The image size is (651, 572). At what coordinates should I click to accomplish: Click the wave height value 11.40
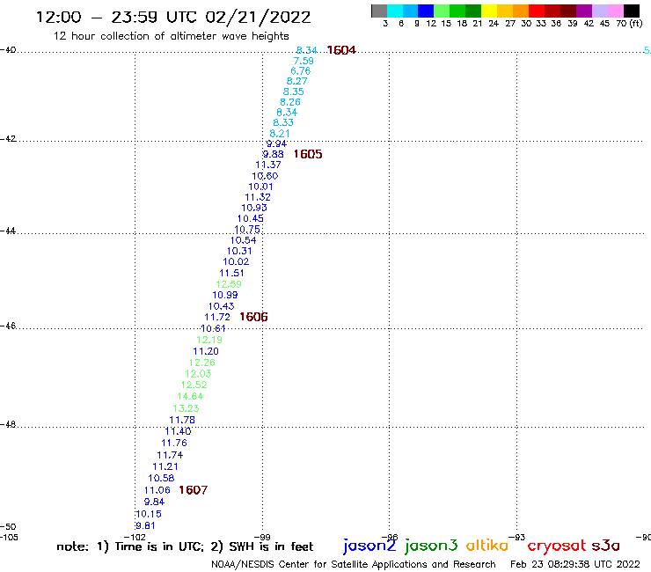click(x=178, y=431)
